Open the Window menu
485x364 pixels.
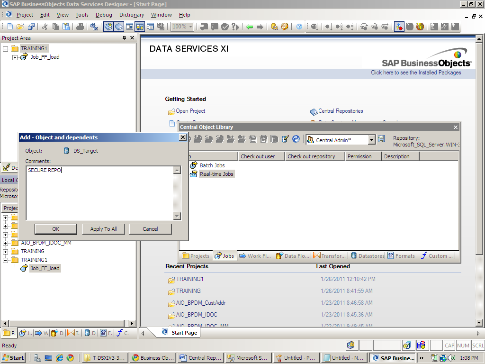coord(162,15)
